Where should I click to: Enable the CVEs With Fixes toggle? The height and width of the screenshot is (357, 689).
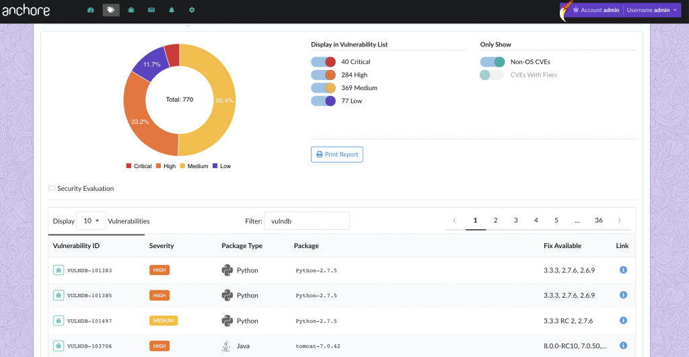491,75
